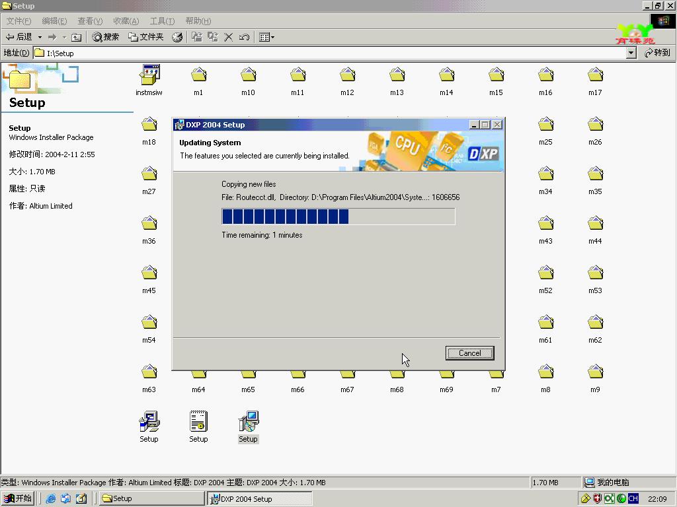Viewport: 677px width, 507px height.
Task: Cancel the DXP 2004 installation
Action: point(470,353)
